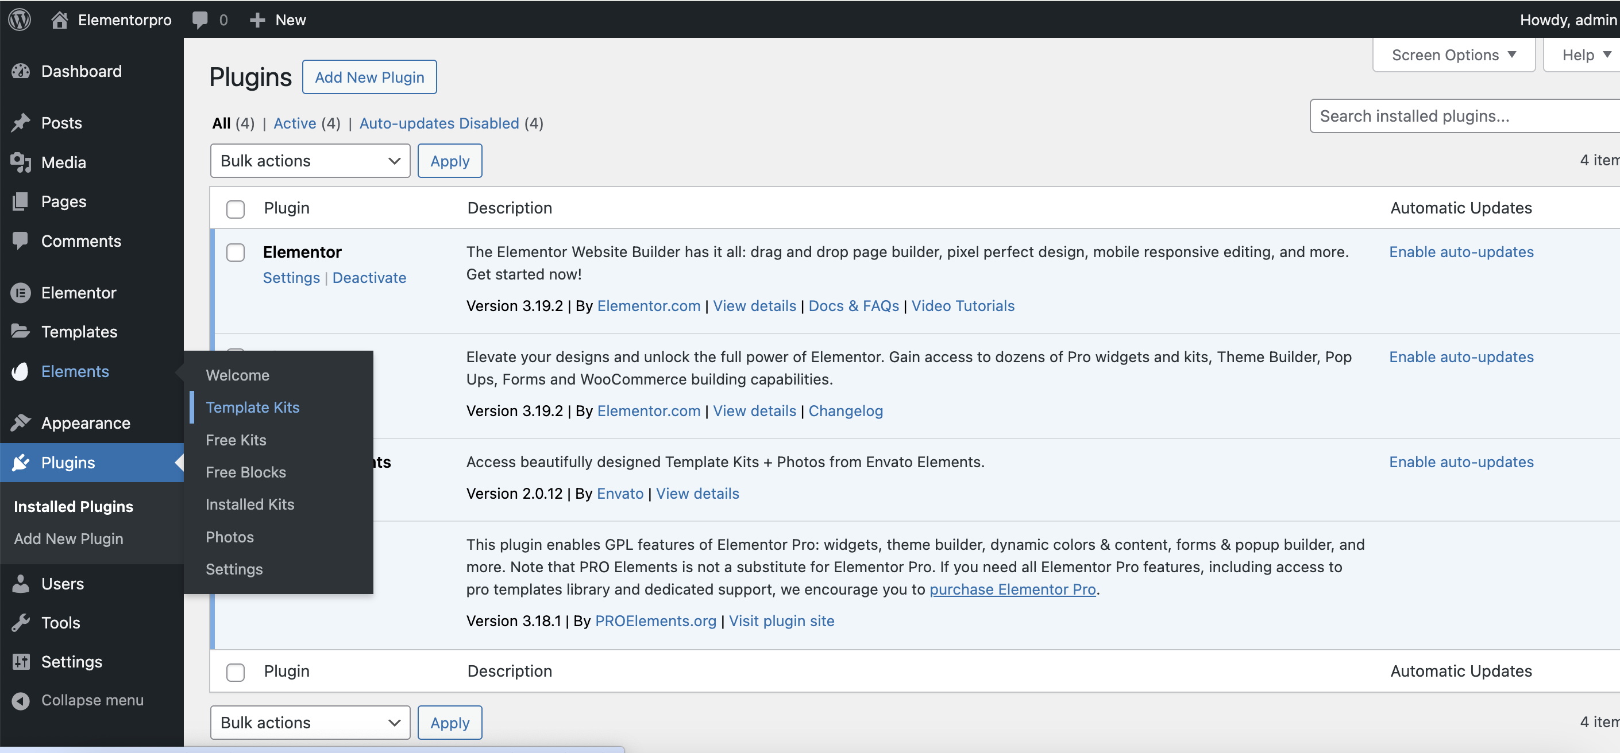1620x753 pixels.
Task: Check the Elementor plugin checkbox
Action: 235,252
